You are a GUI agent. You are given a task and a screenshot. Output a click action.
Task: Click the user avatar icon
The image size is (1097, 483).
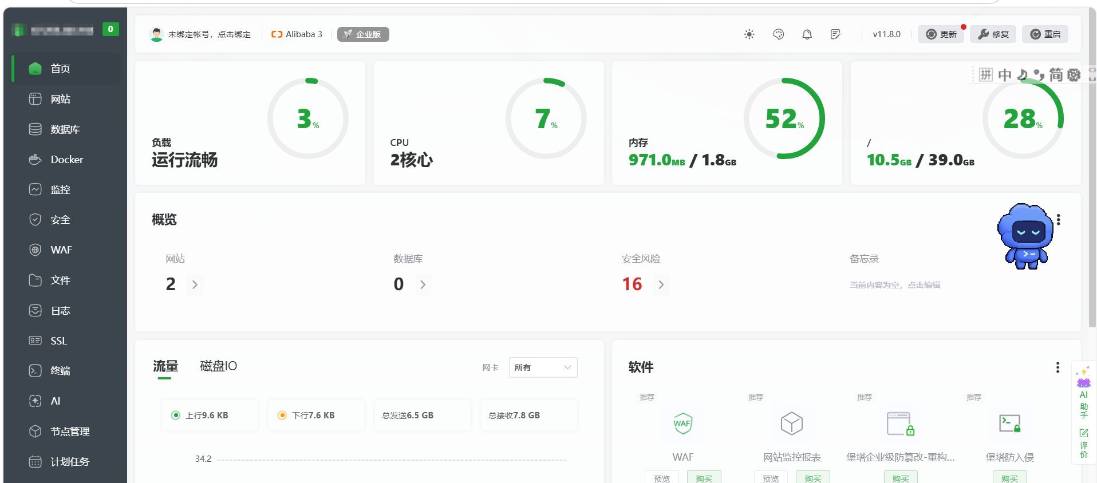[x=156, y=34]
